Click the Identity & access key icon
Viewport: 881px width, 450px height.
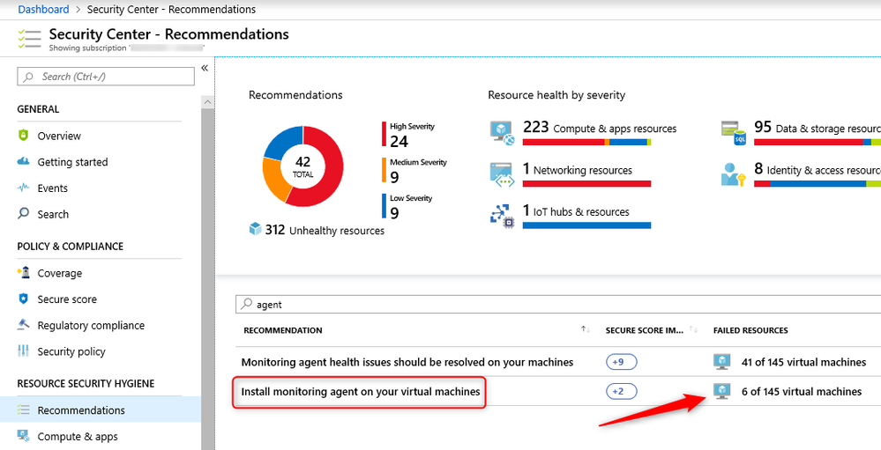pos(733,174)
